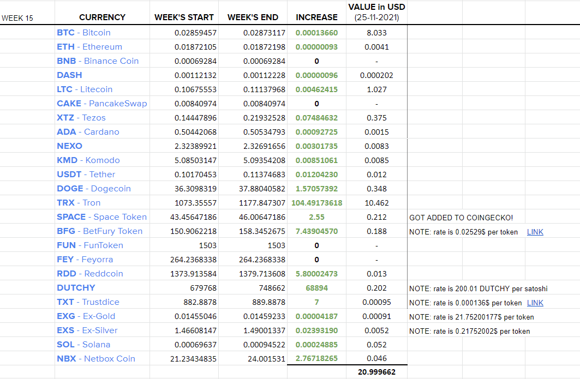Image resolution: width=580 pixels, height=379 pixels.
Task: Open the BTC - Bitcoin currency link
Action: tap(83, 33)
